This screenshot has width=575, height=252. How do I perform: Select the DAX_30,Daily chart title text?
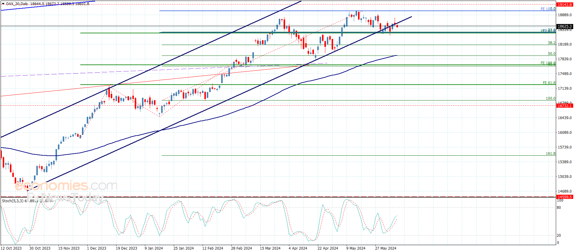click(x=17, y=4)
